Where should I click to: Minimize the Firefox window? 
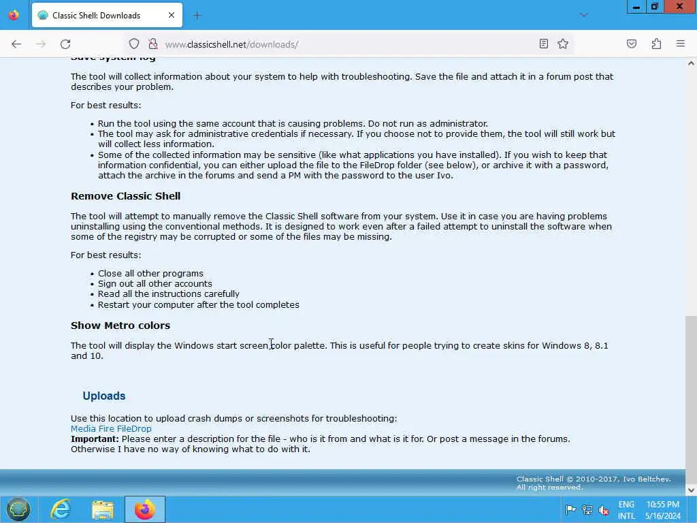636,7
